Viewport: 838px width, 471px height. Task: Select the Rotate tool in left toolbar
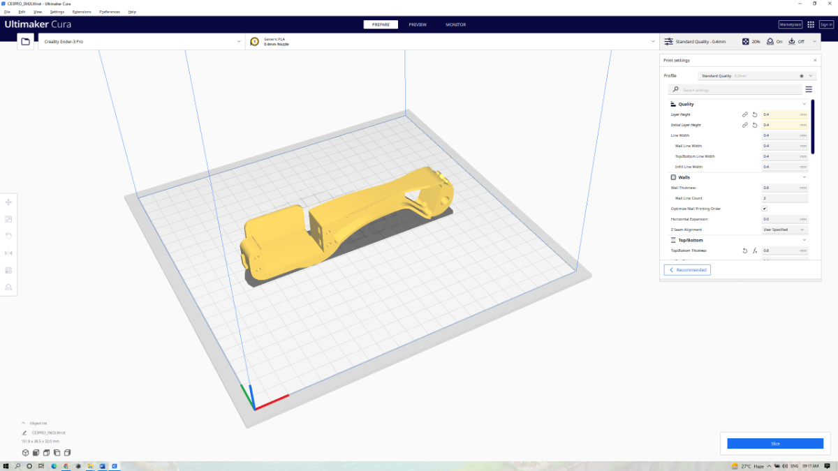click(8, 236)
